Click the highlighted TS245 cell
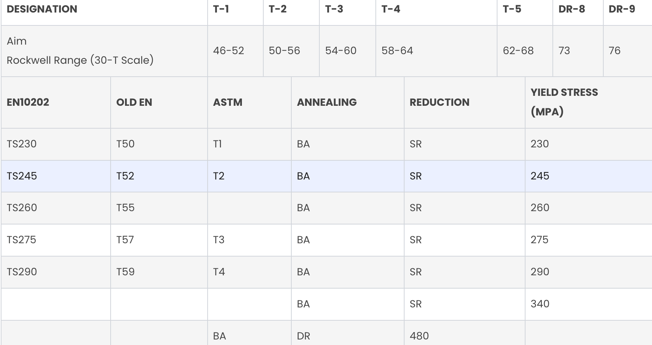Image resolution: width=652 pixels, height=345 pixels. pyautogui.click(x=56, y=176)
